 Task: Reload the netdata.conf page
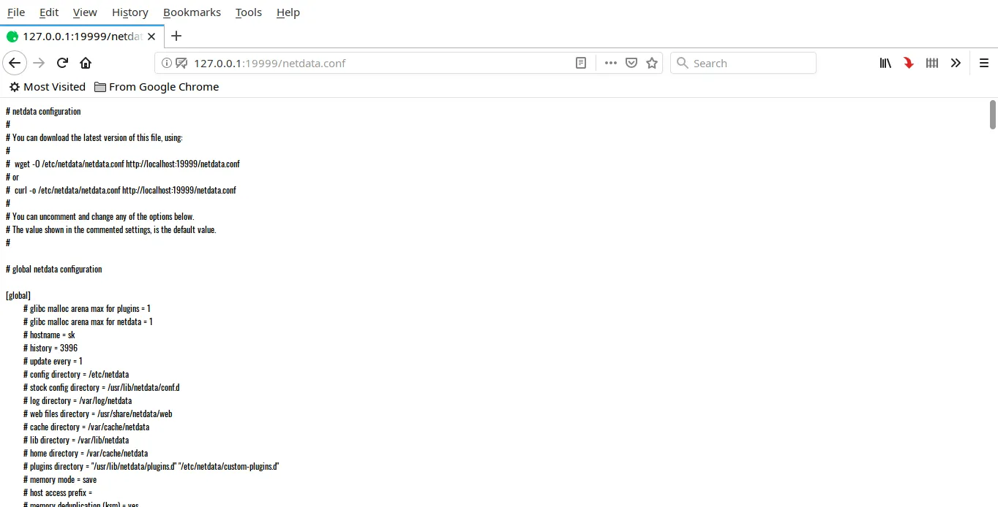62,63
